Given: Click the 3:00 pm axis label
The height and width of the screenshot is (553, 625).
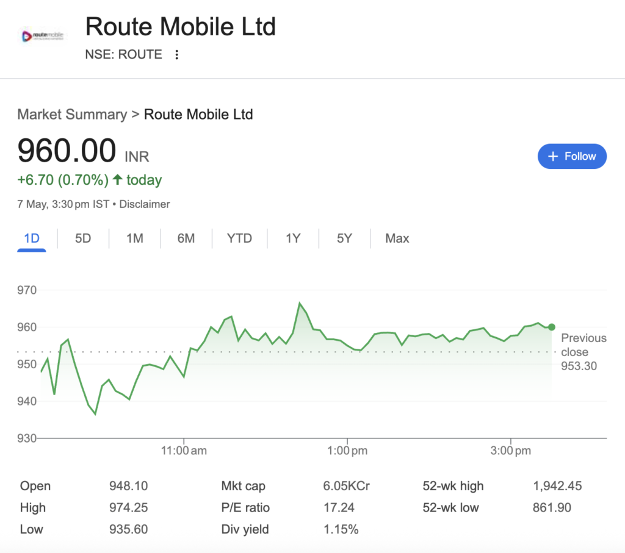Looking at the screenshot, I should [511, 451].
